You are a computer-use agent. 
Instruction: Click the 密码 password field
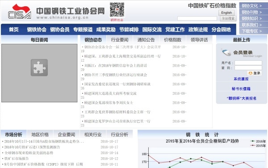click(x=248, y=68)
